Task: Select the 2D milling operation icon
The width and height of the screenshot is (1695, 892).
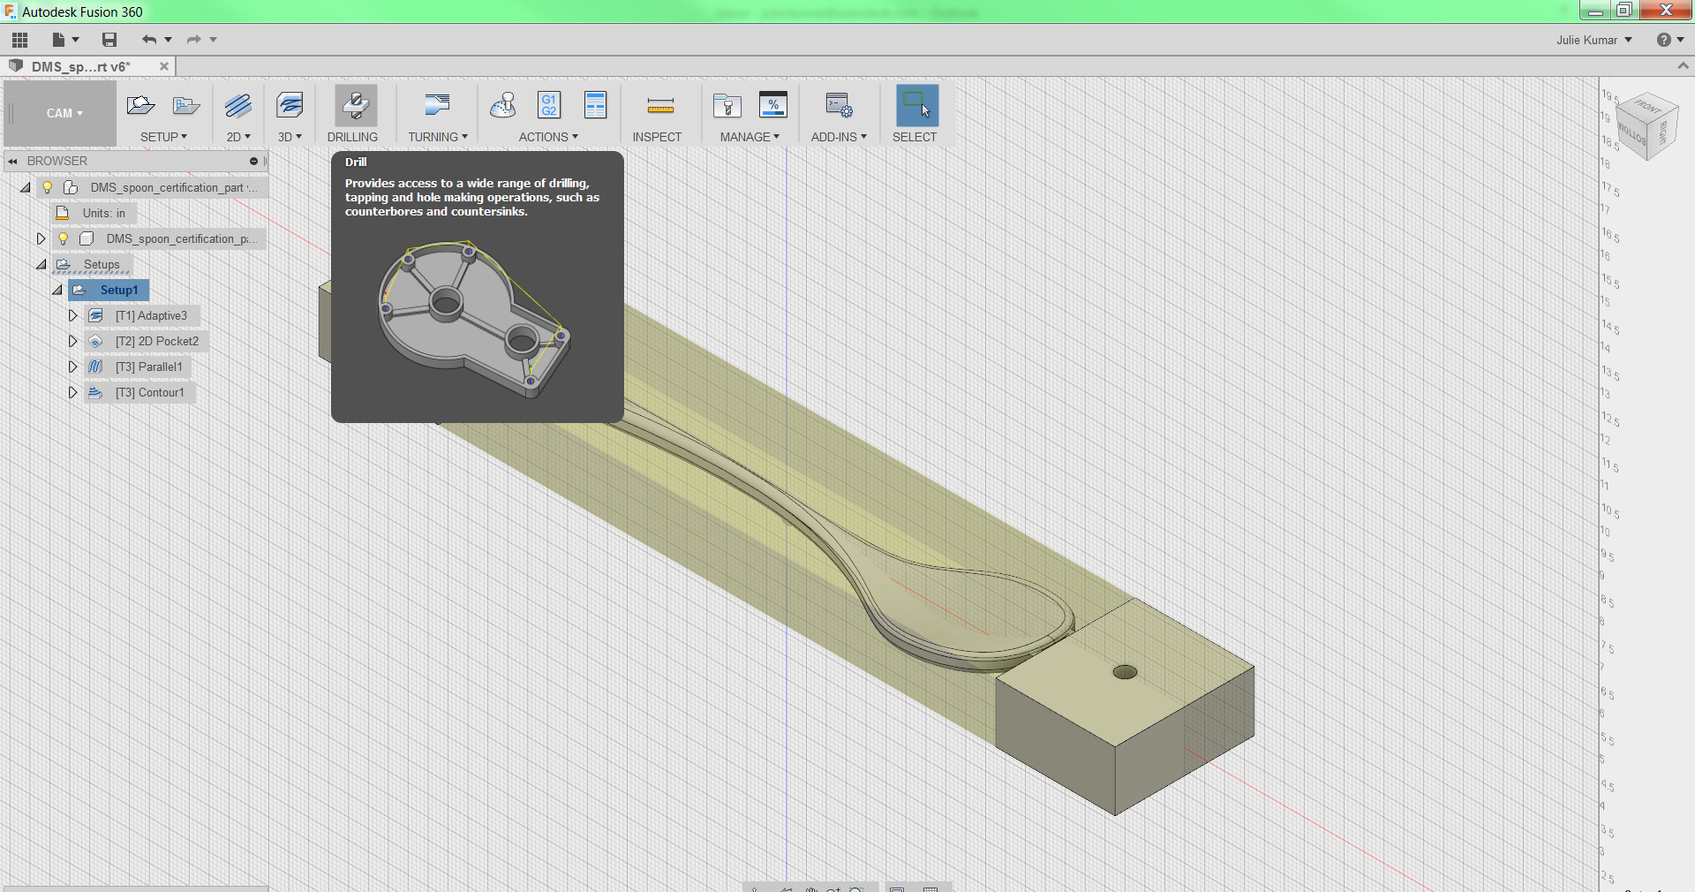Action: pyautogui.click(x=238, y=106)
